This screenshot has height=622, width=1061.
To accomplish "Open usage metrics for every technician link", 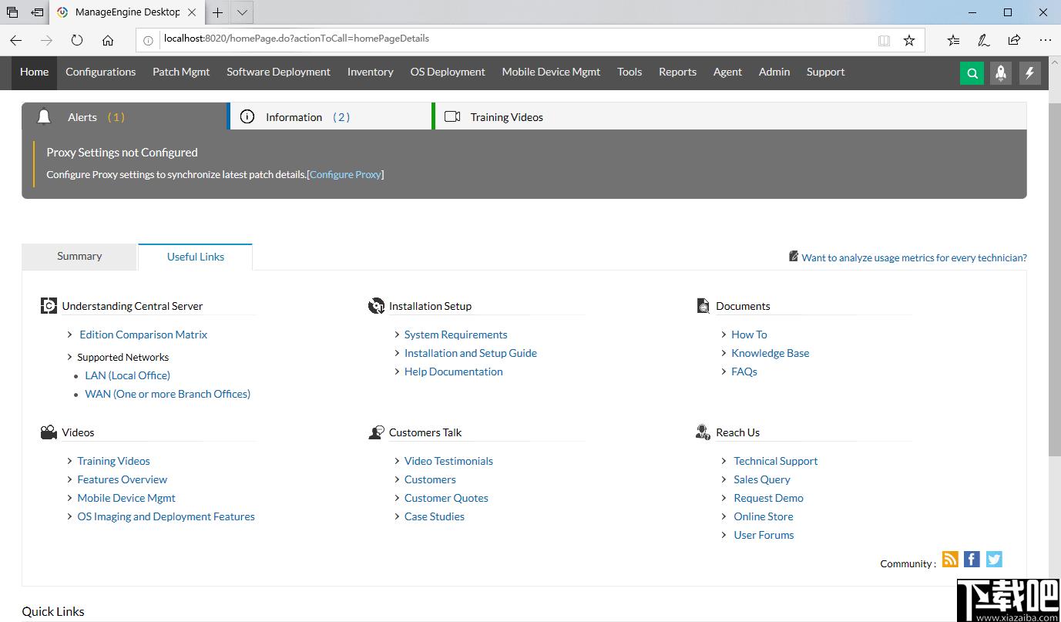I will [914, 257].
